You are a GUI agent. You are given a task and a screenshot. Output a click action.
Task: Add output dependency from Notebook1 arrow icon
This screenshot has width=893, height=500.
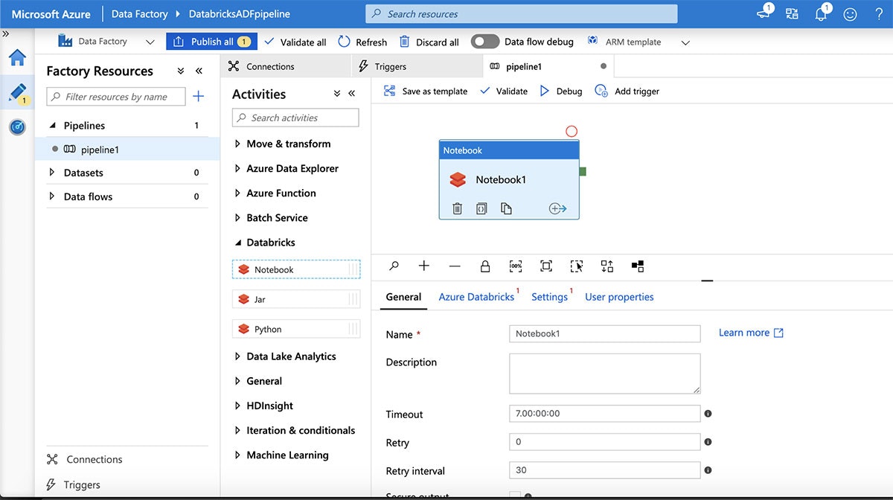coord(557,208)
